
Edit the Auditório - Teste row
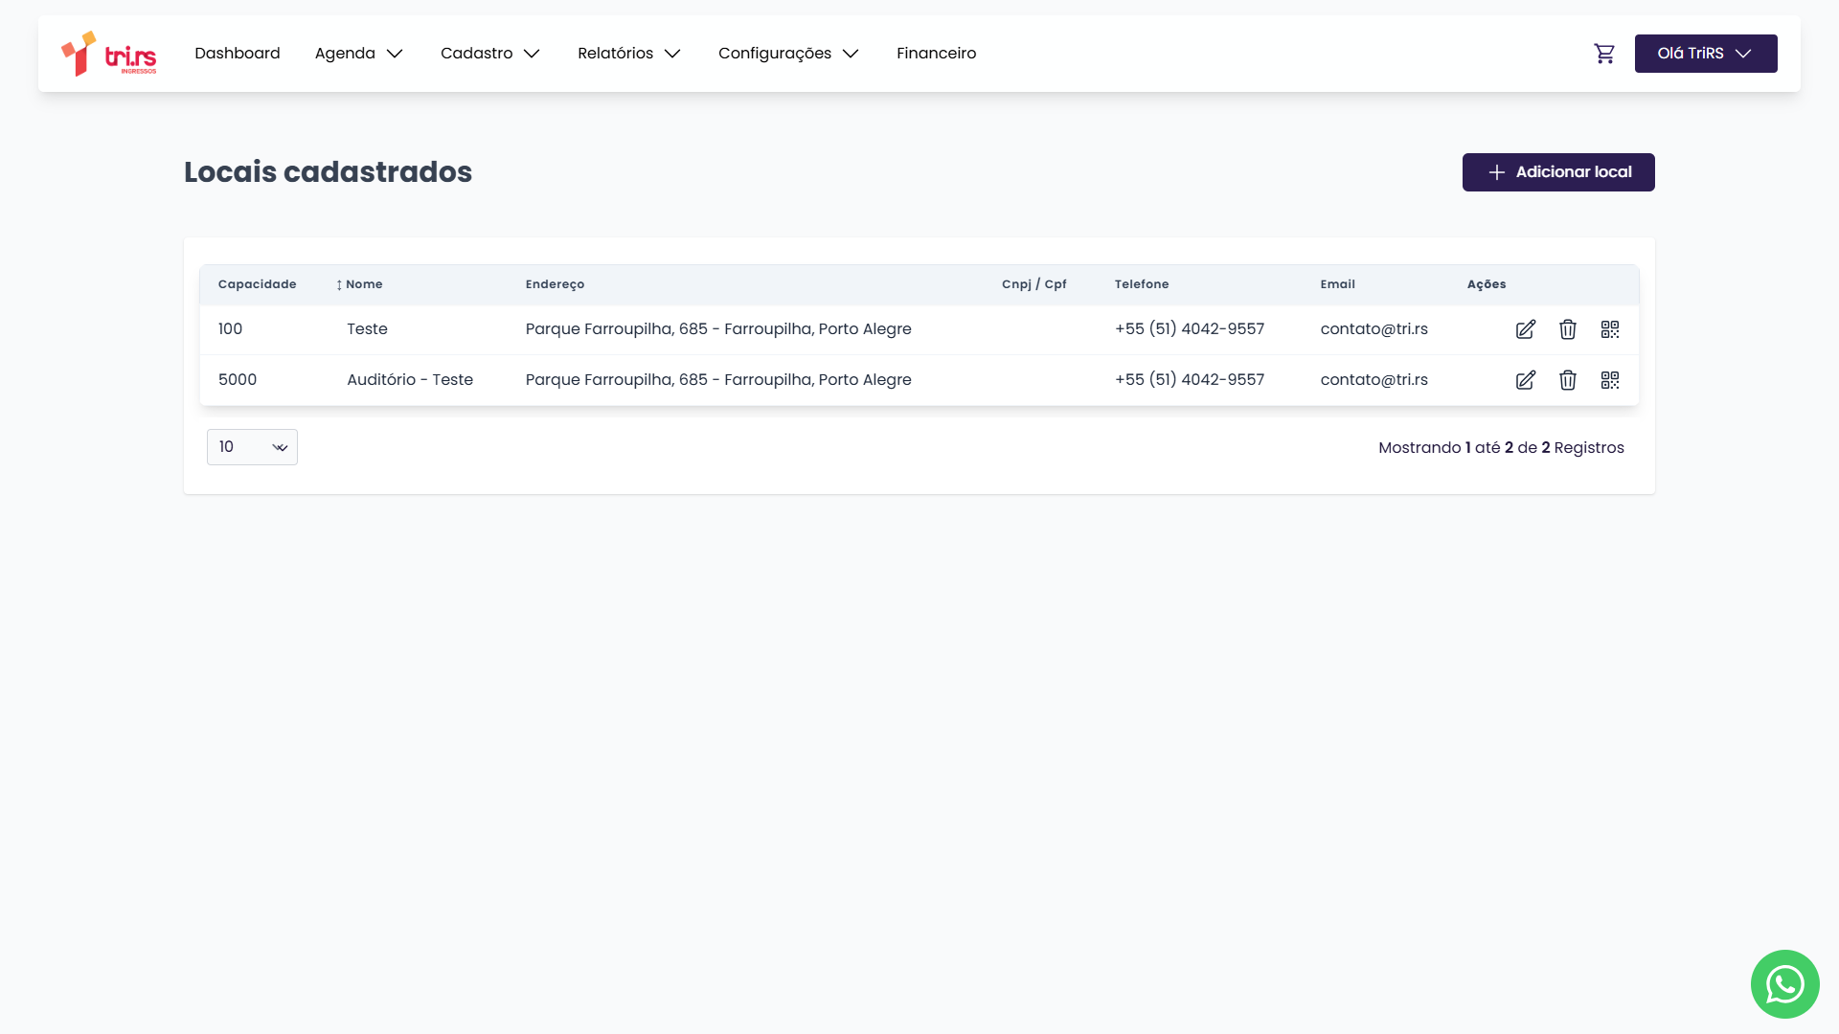click(1526, 380)
